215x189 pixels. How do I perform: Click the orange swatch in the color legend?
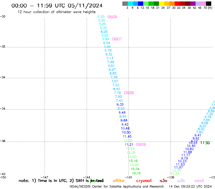tap(172, 3)
